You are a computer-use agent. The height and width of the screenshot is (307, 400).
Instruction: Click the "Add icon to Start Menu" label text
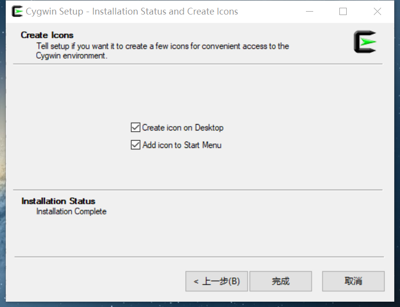pos(182,145)
